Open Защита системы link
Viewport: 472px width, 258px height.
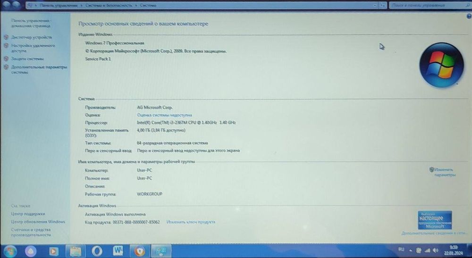coord(27,58)
